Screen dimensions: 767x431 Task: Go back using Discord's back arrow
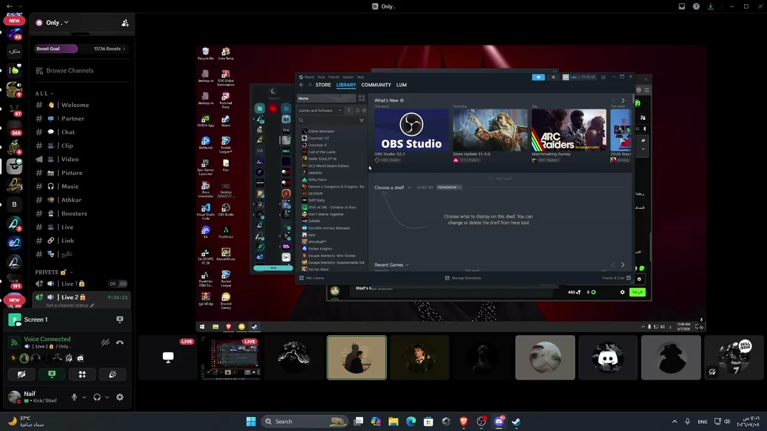pos(9,7)
